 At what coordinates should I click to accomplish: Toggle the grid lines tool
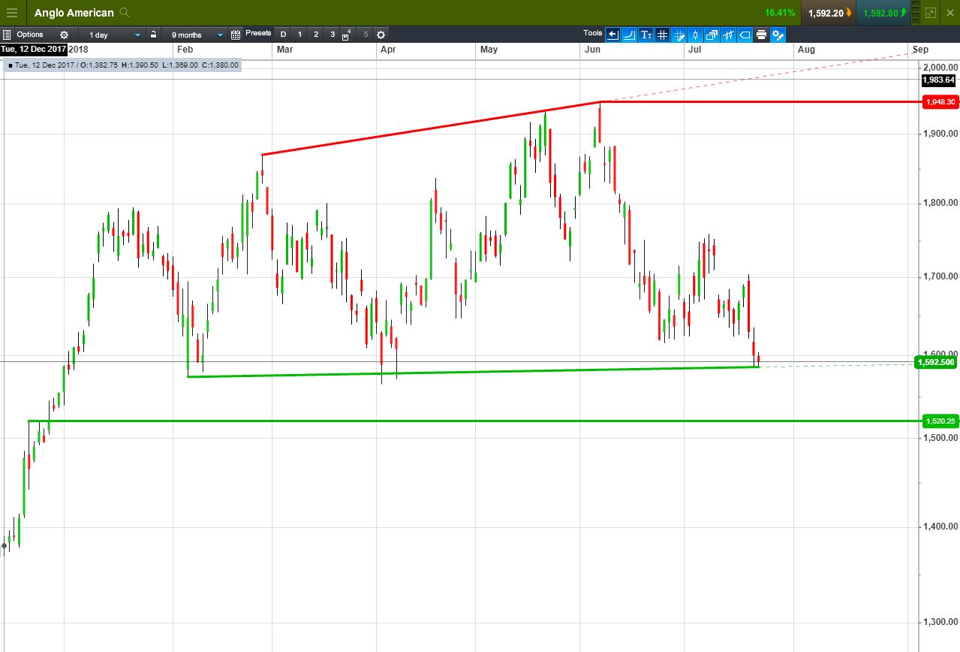point(662,35)
